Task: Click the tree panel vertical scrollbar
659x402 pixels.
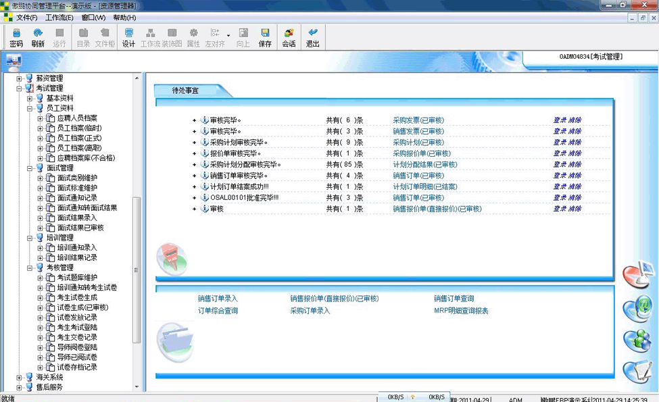Action: point(137,270)
